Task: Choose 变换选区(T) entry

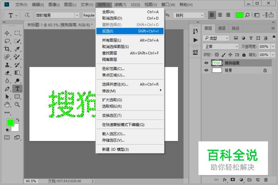Action: tap(130, 115)
